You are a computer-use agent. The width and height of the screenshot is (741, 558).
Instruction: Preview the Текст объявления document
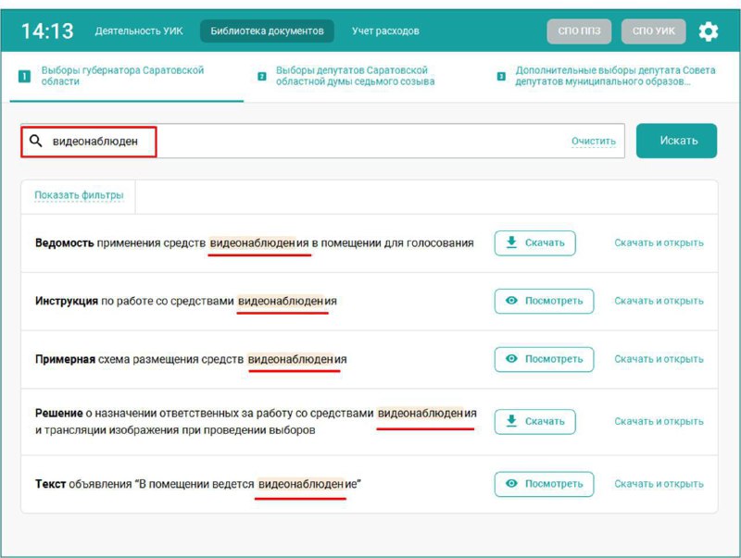pyautogui.click(x=544, y=484)
